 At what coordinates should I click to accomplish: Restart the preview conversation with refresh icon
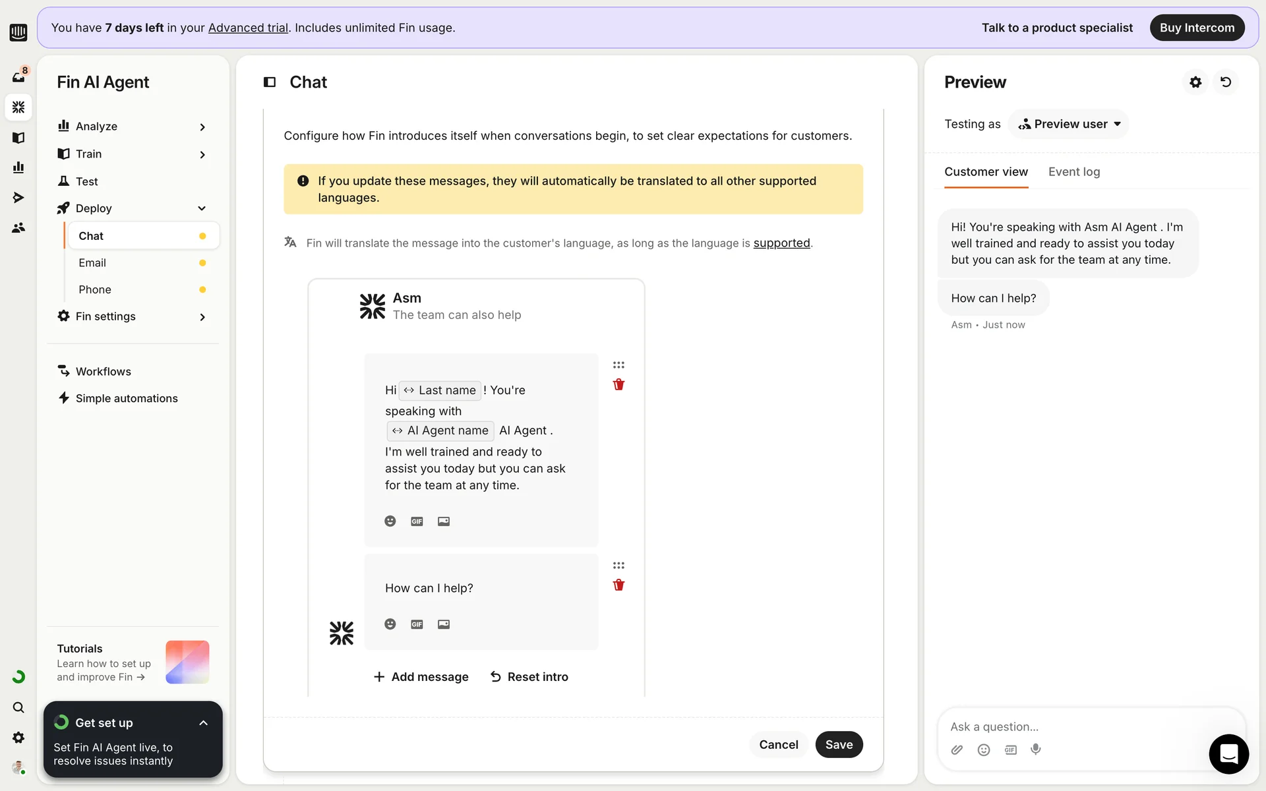(x=1226, y=82)
